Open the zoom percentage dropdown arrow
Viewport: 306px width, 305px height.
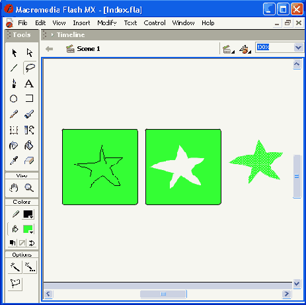tap(298, 48)
